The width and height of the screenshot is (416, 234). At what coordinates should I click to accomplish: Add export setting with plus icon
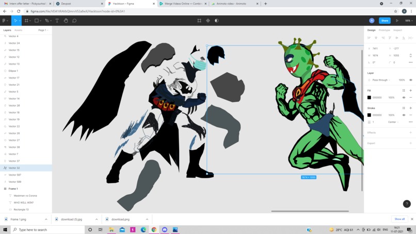pyautogui.click(x=411, y=143)
